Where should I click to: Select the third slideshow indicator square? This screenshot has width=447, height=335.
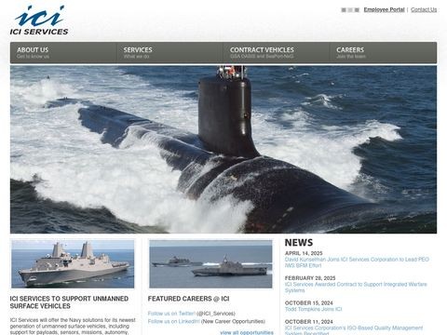[x=357, y=10]
